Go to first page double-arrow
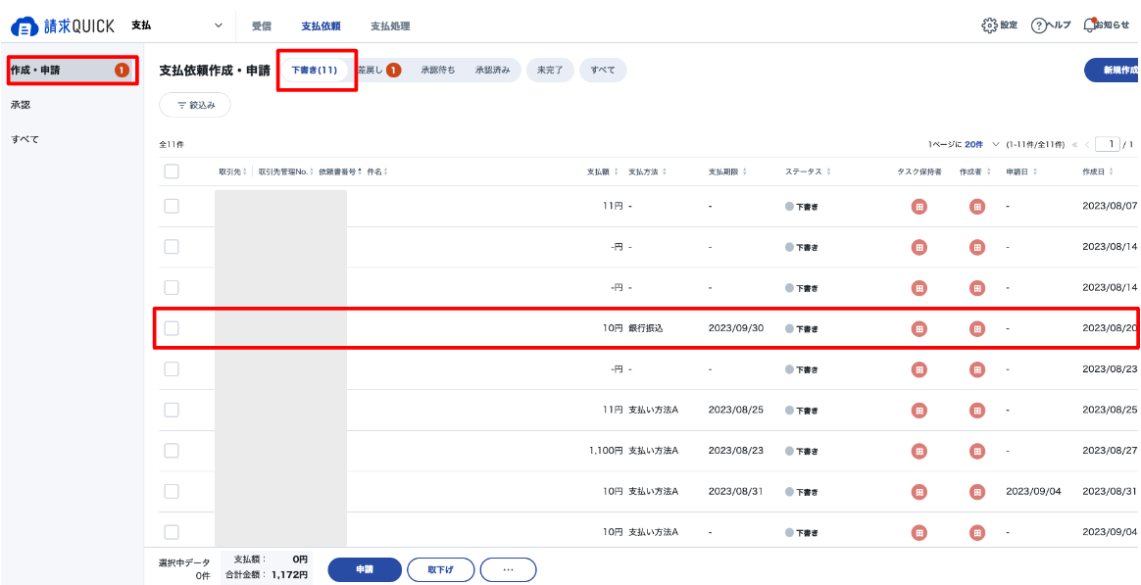The image size is (1141, 585). click(x=1074, y=145)
